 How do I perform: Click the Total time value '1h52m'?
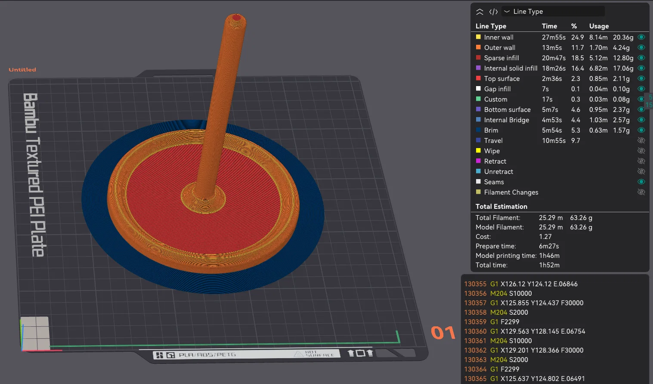click(x=549, y=265)
